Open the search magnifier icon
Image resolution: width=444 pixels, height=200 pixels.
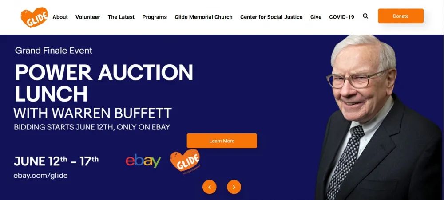[365, 16]
